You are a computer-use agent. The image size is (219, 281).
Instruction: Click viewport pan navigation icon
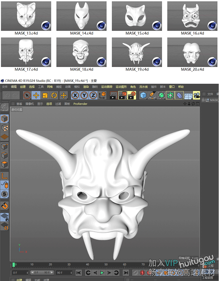pos(185,104)
